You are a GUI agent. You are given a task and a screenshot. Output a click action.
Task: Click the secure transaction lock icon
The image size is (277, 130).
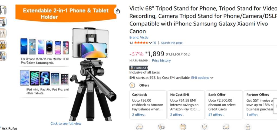[x=248, y=127]
